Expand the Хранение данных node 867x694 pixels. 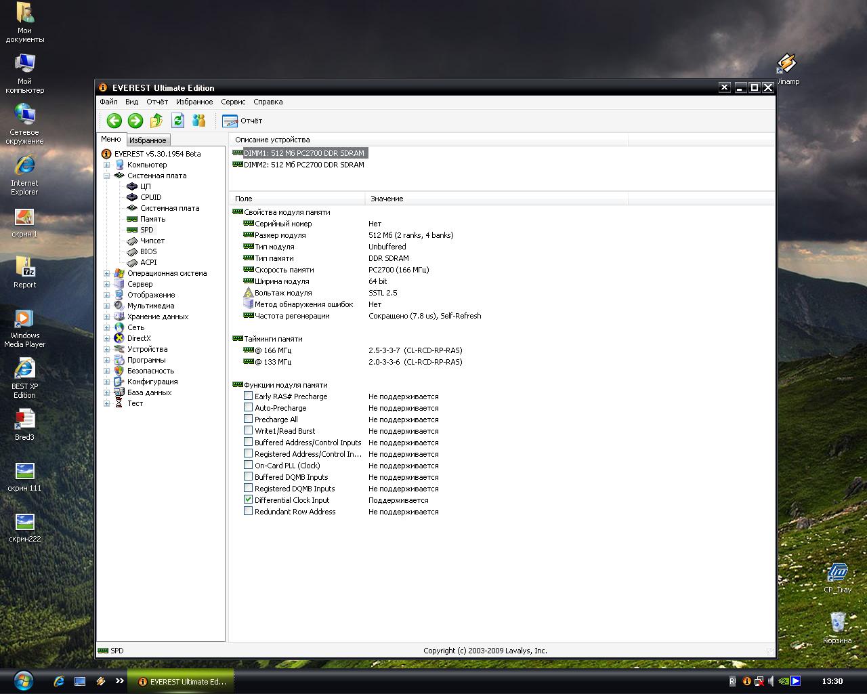[106, 317]
